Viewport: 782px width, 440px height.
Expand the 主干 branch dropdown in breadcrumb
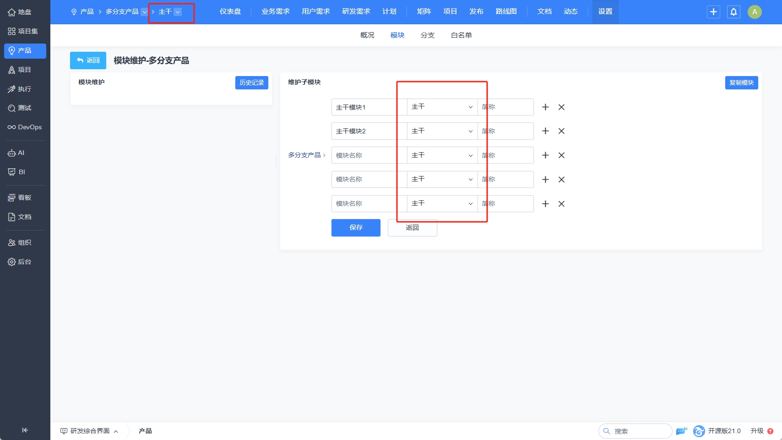pos(178,12)
